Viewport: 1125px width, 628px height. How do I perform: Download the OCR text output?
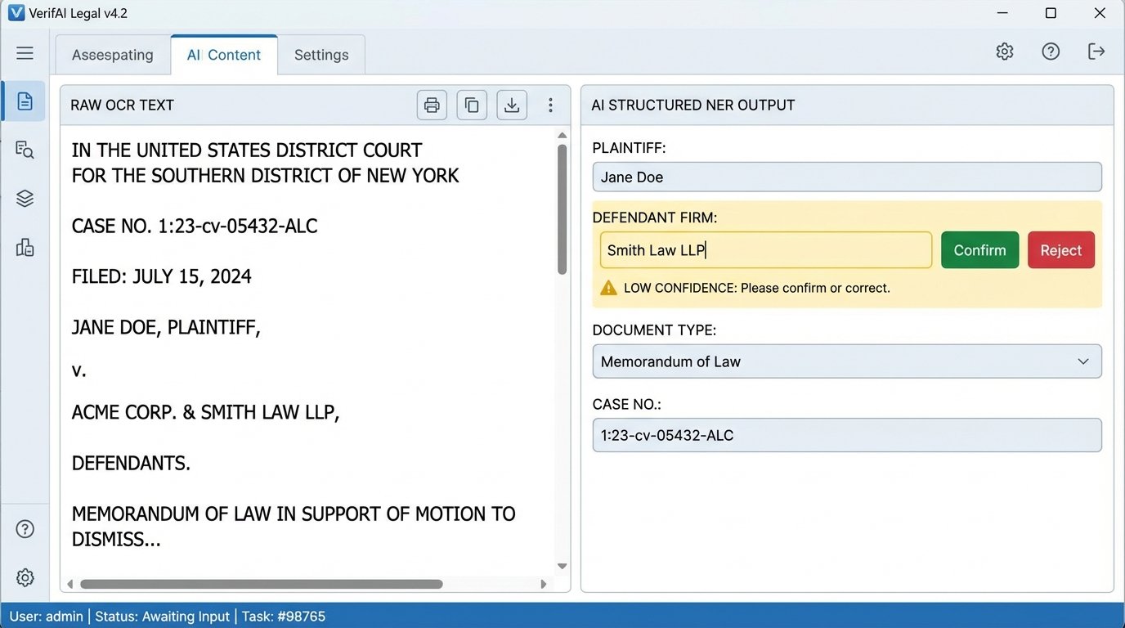pos(512,105)
